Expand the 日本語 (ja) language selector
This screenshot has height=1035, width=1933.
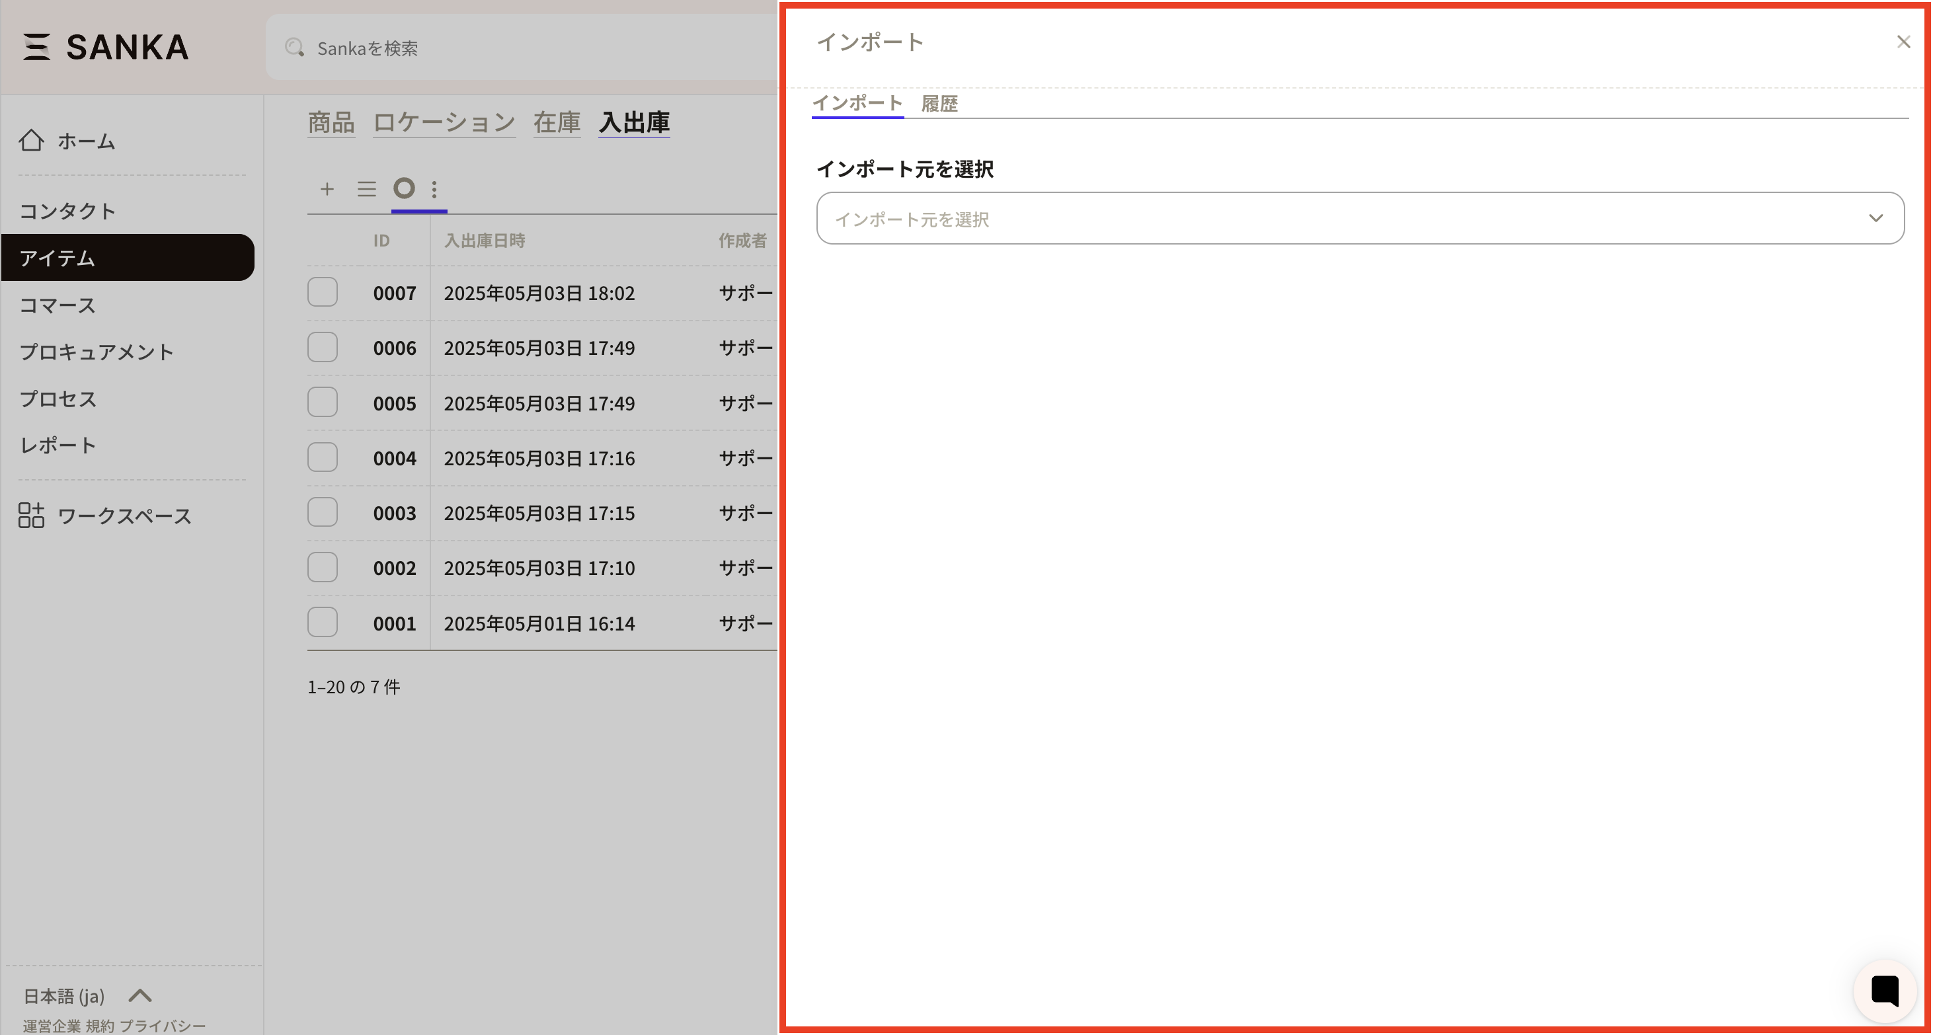point(140,995)
